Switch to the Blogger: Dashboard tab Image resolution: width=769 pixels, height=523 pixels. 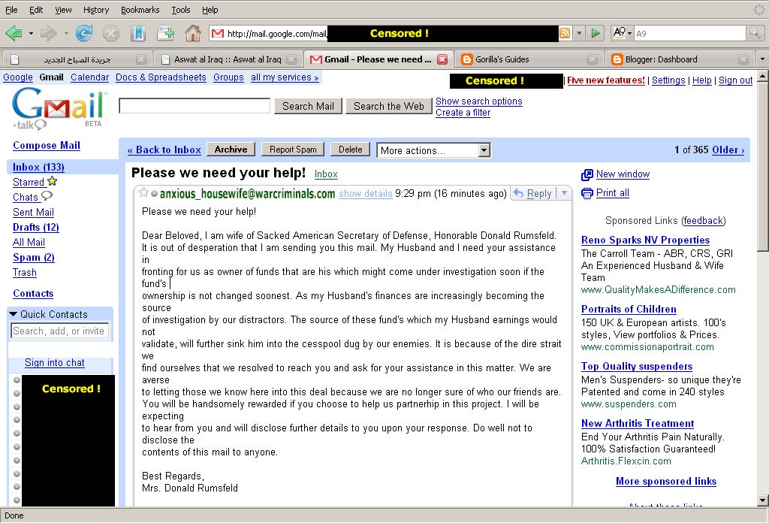pyautogui.click(x=679, y=59)
